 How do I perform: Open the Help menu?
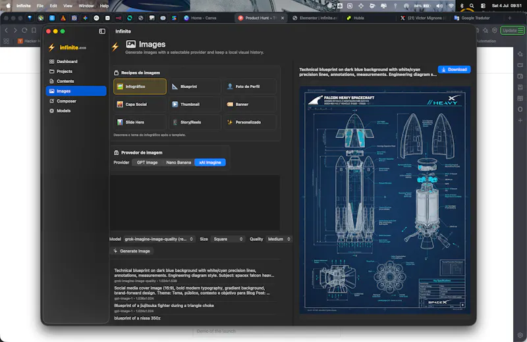click(104, 6)
